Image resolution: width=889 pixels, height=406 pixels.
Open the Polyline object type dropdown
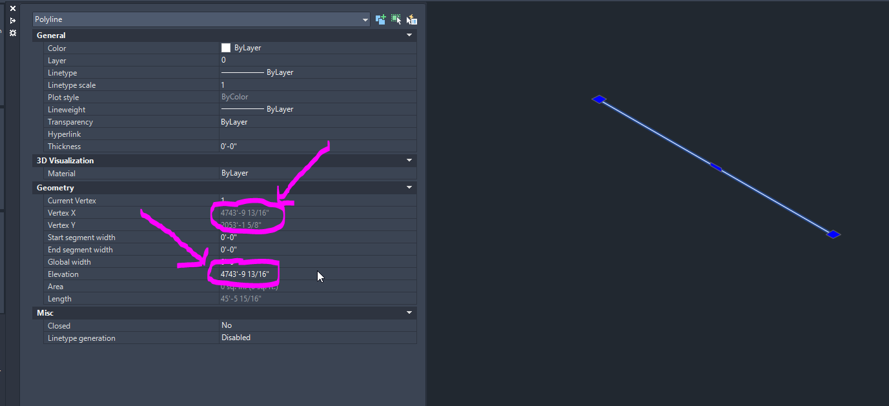click(x=365, y=19)
